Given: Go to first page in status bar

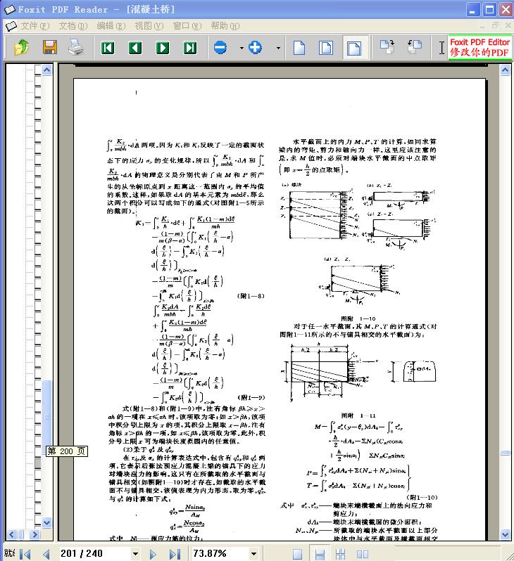Looking at the screenshot, I should (25, 554).
